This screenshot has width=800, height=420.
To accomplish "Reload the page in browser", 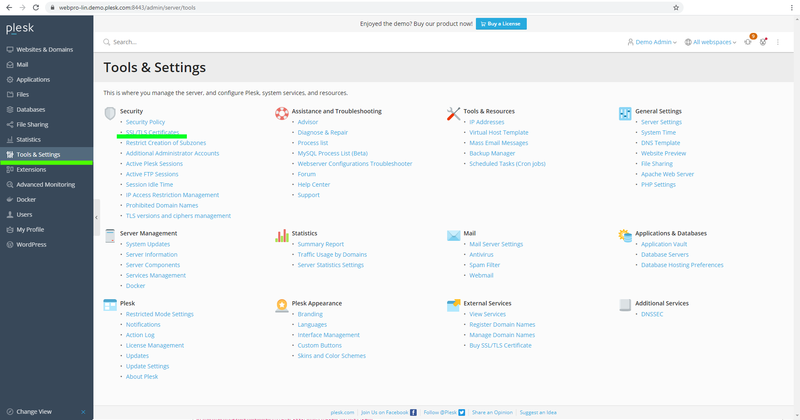I will point(36,7).
